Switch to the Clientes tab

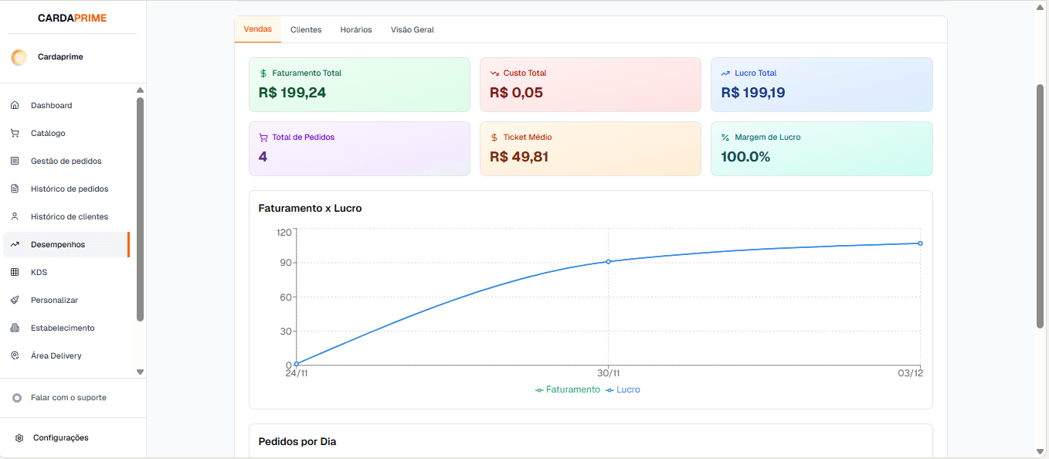306,29
